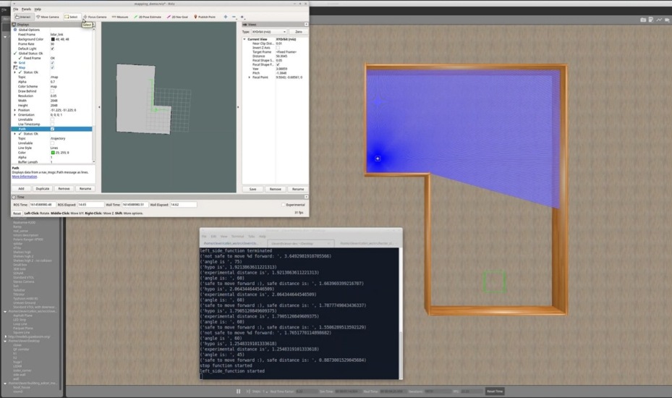Disable the Grid display checkbox
The width and height of the screenshot is (672, 398).
coord(52,63)
